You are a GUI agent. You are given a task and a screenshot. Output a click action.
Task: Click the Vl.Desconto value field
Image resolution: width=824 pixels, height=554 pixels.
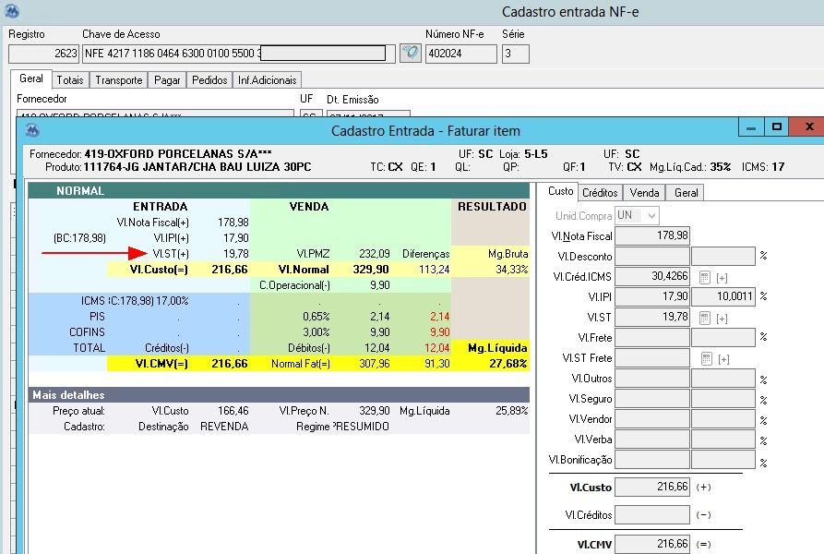(x=652, y=256)
